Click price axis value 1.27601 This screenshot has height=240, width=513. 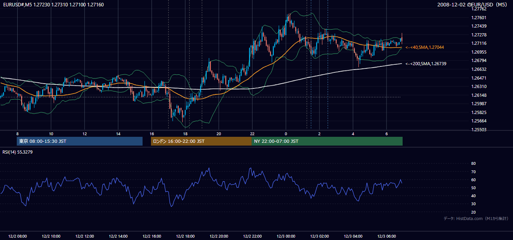click(479, 18)
